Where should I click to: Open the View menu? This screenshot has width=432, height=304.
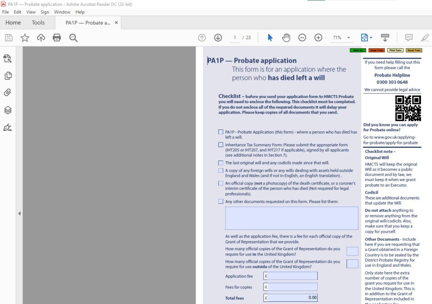(31, 12)
